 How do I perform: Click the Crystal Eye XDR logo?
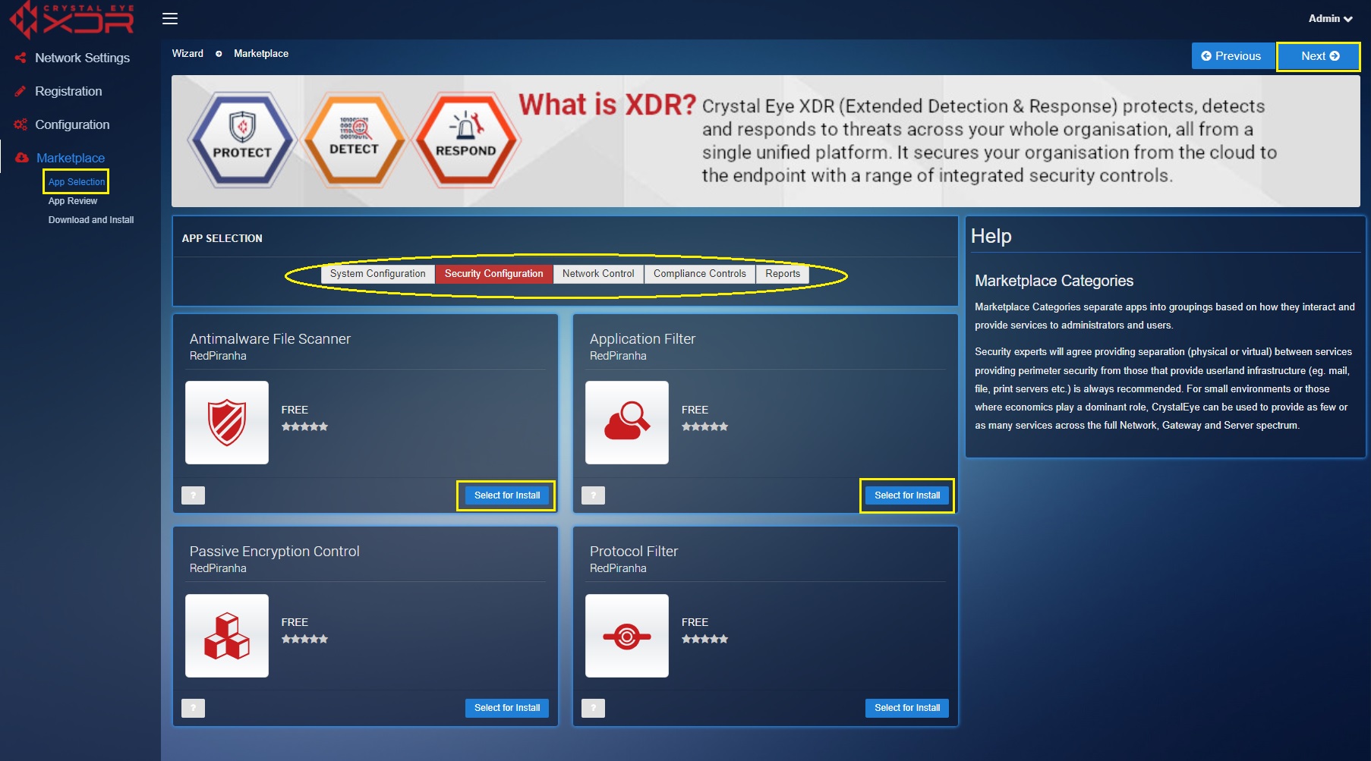tap(72, 18)
